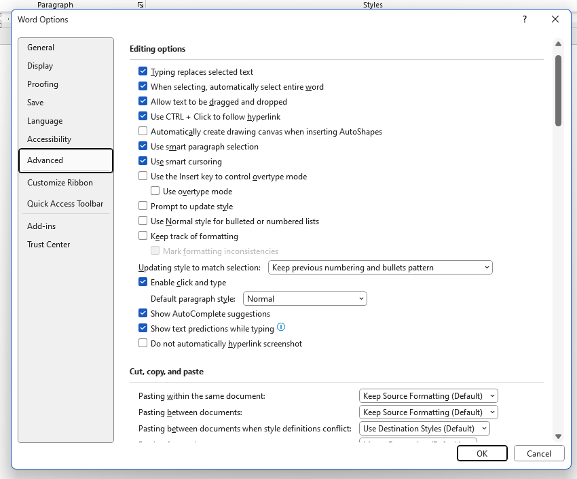Open Updating style to match selection dropdown
This screenshot has width=577, height=479.
tap(380, 268)
